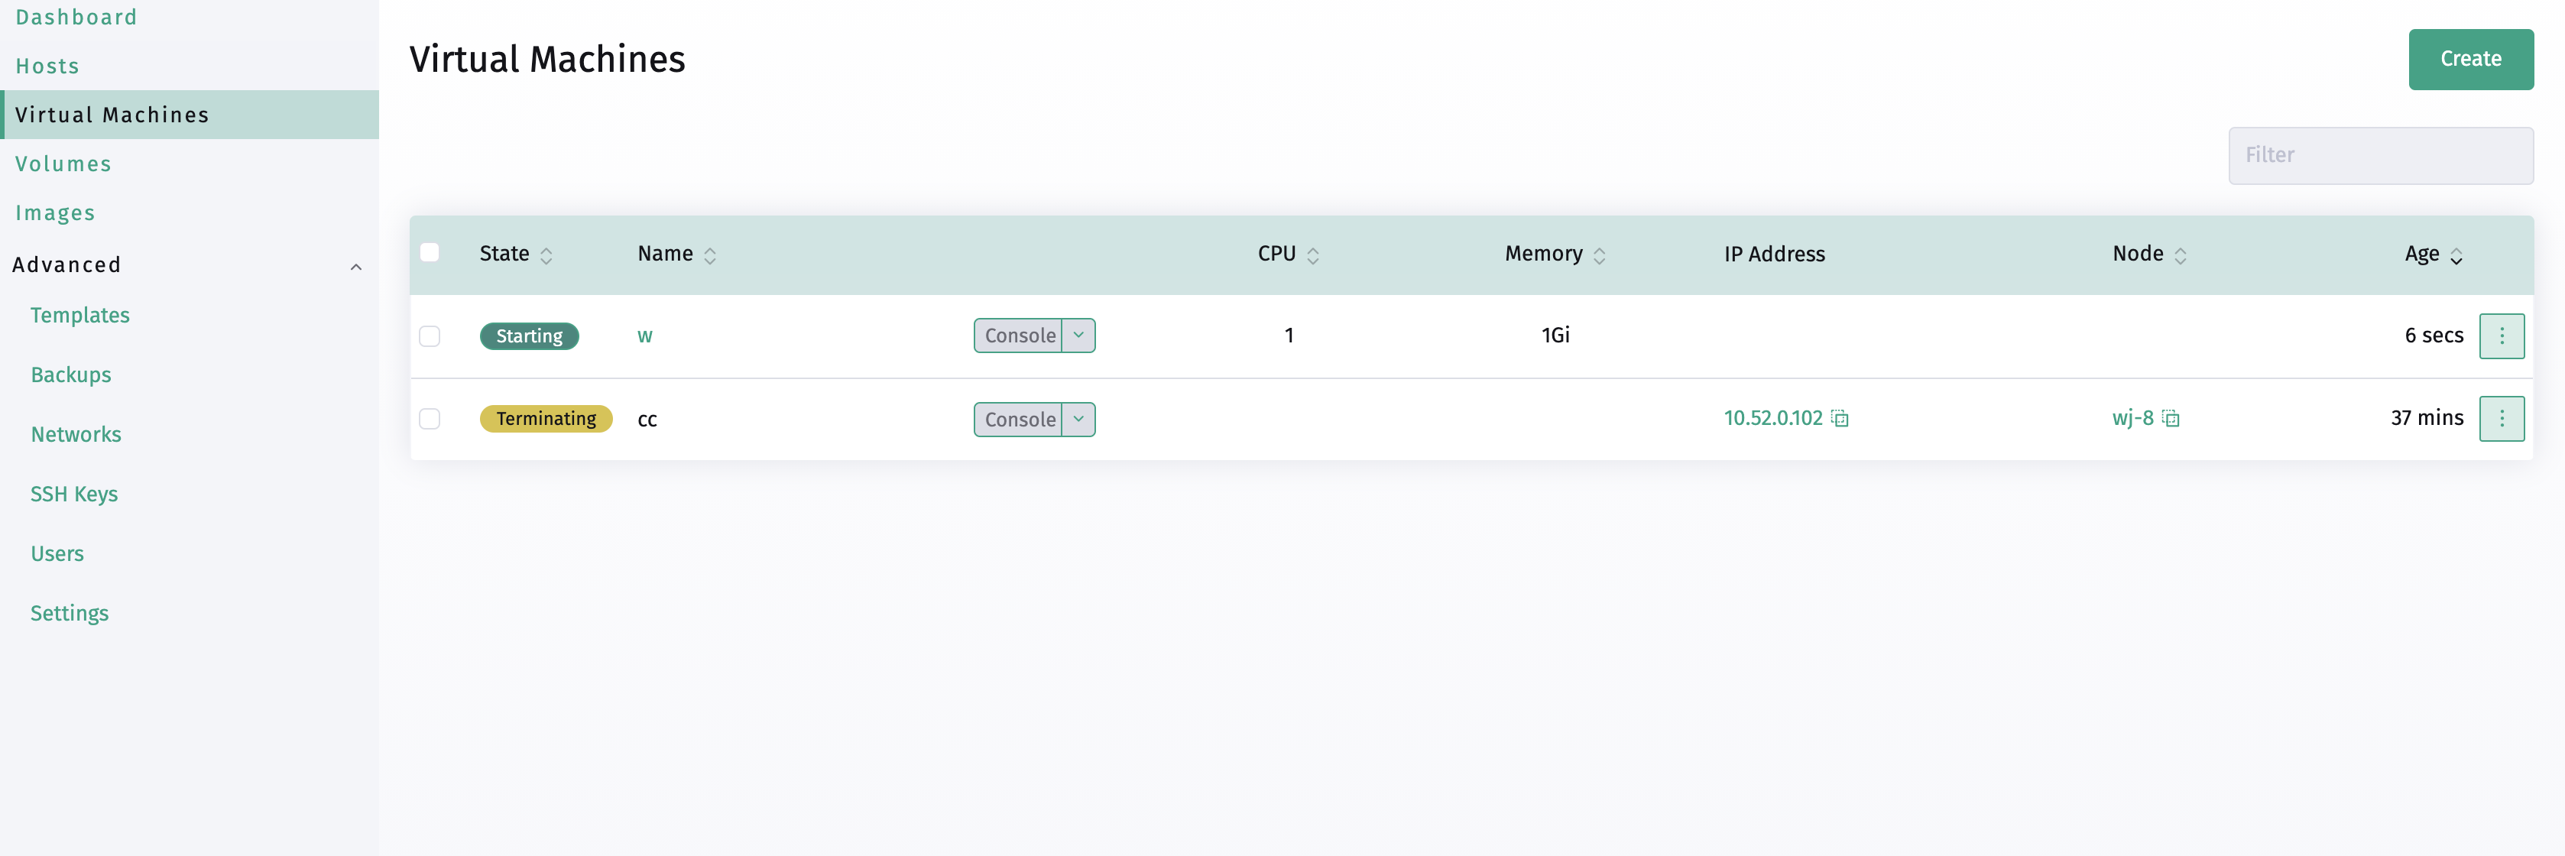Click inside the Filter field

click(x=2381, y=155)
